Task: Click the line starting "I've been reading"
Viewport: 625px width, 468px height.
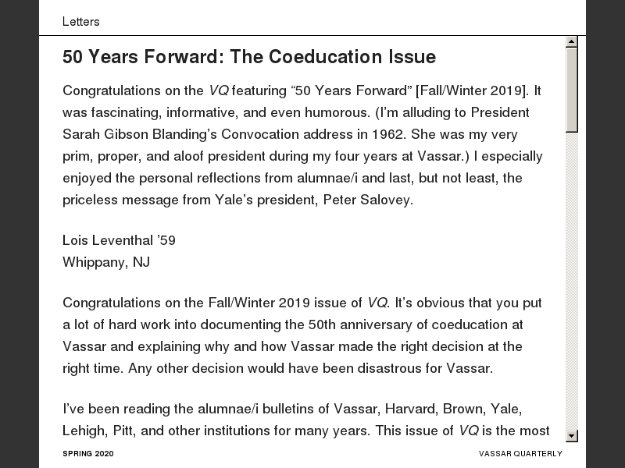Action: pyautogui.click(x=291, y=409)
